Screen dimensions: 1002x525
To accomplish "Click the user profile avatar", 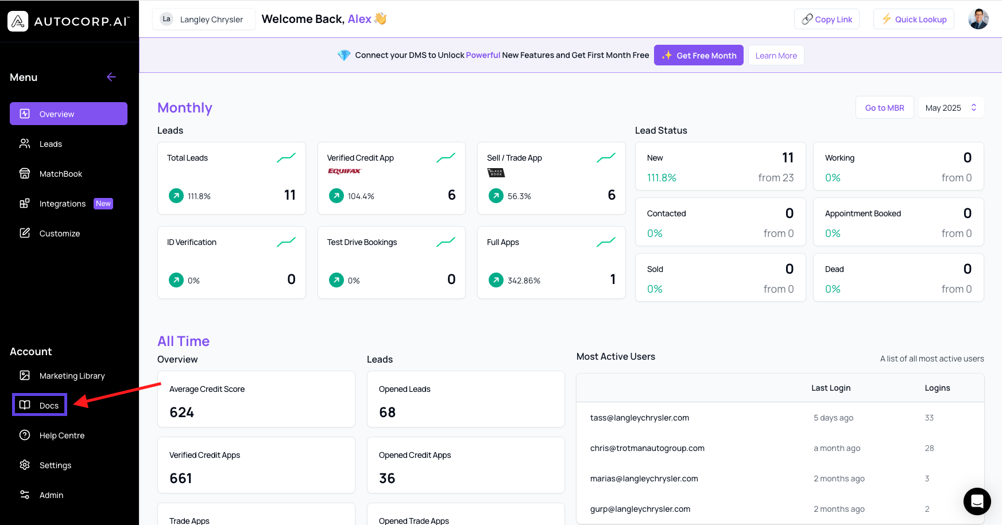I will click(978, 19).
